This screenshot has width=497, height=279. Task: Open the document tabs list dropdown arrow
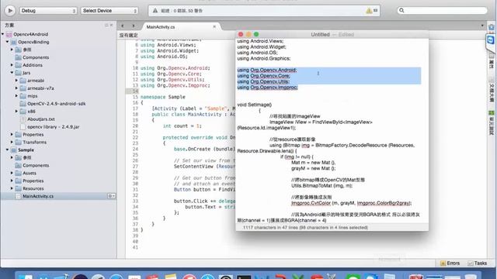coord(482,26)
